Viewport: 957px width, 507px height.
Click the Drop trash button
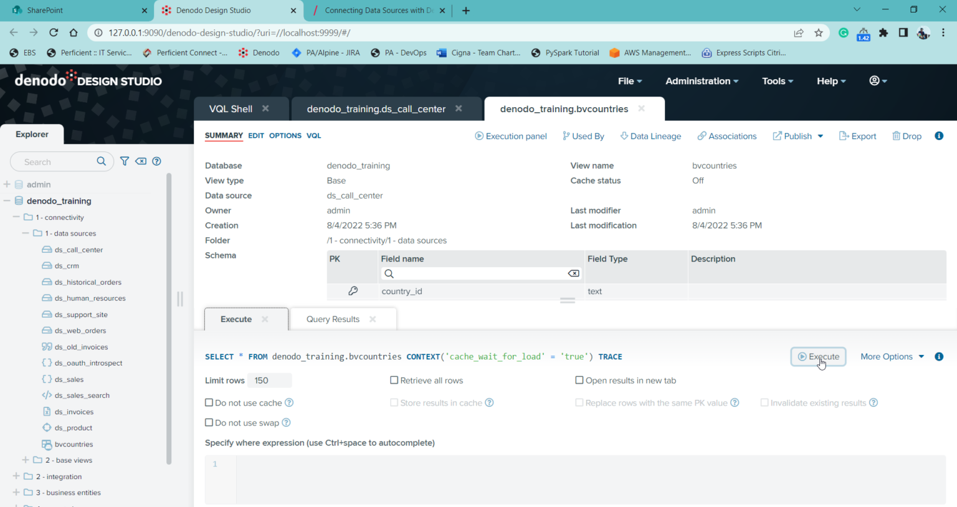click(907, 136)
